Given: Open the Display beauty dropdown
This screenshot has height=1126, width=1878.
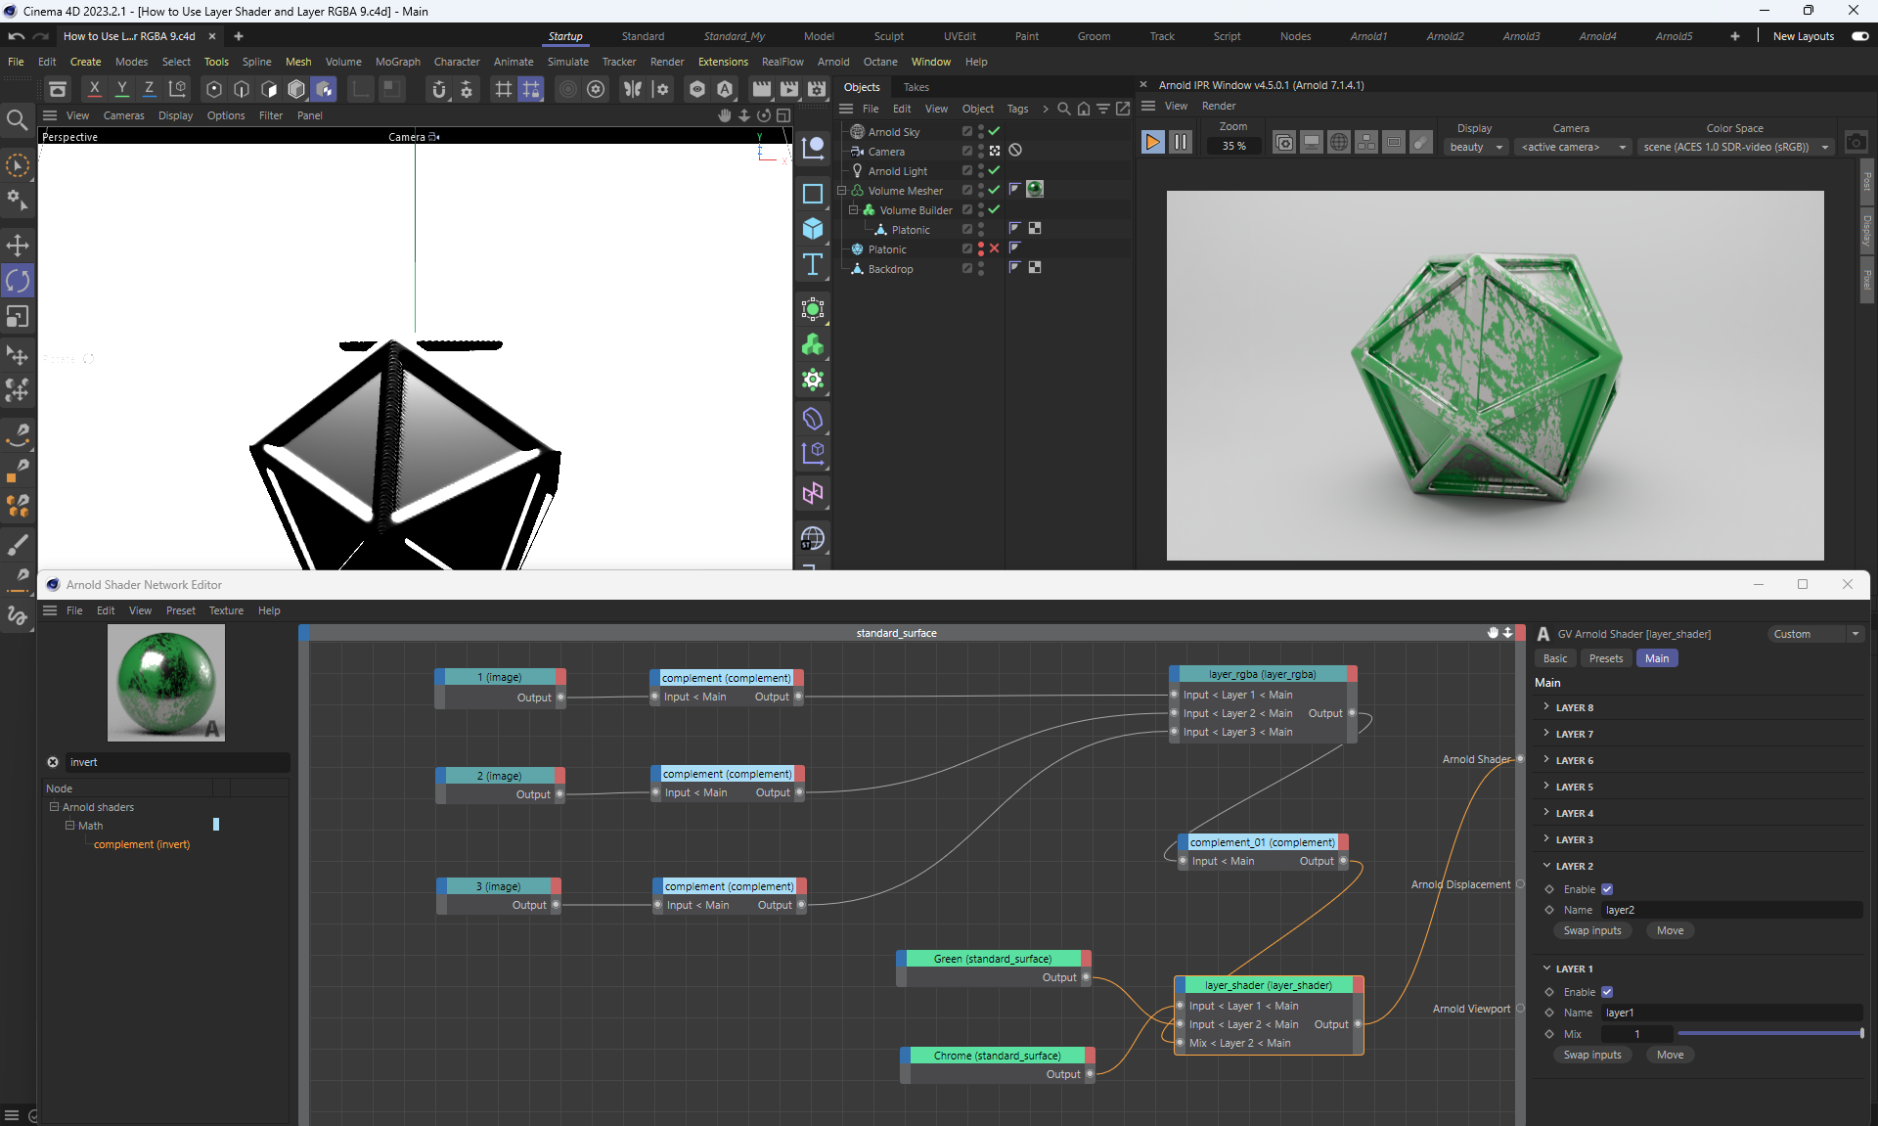Looking at the screenshot, I should click(x=1476, y=147).
